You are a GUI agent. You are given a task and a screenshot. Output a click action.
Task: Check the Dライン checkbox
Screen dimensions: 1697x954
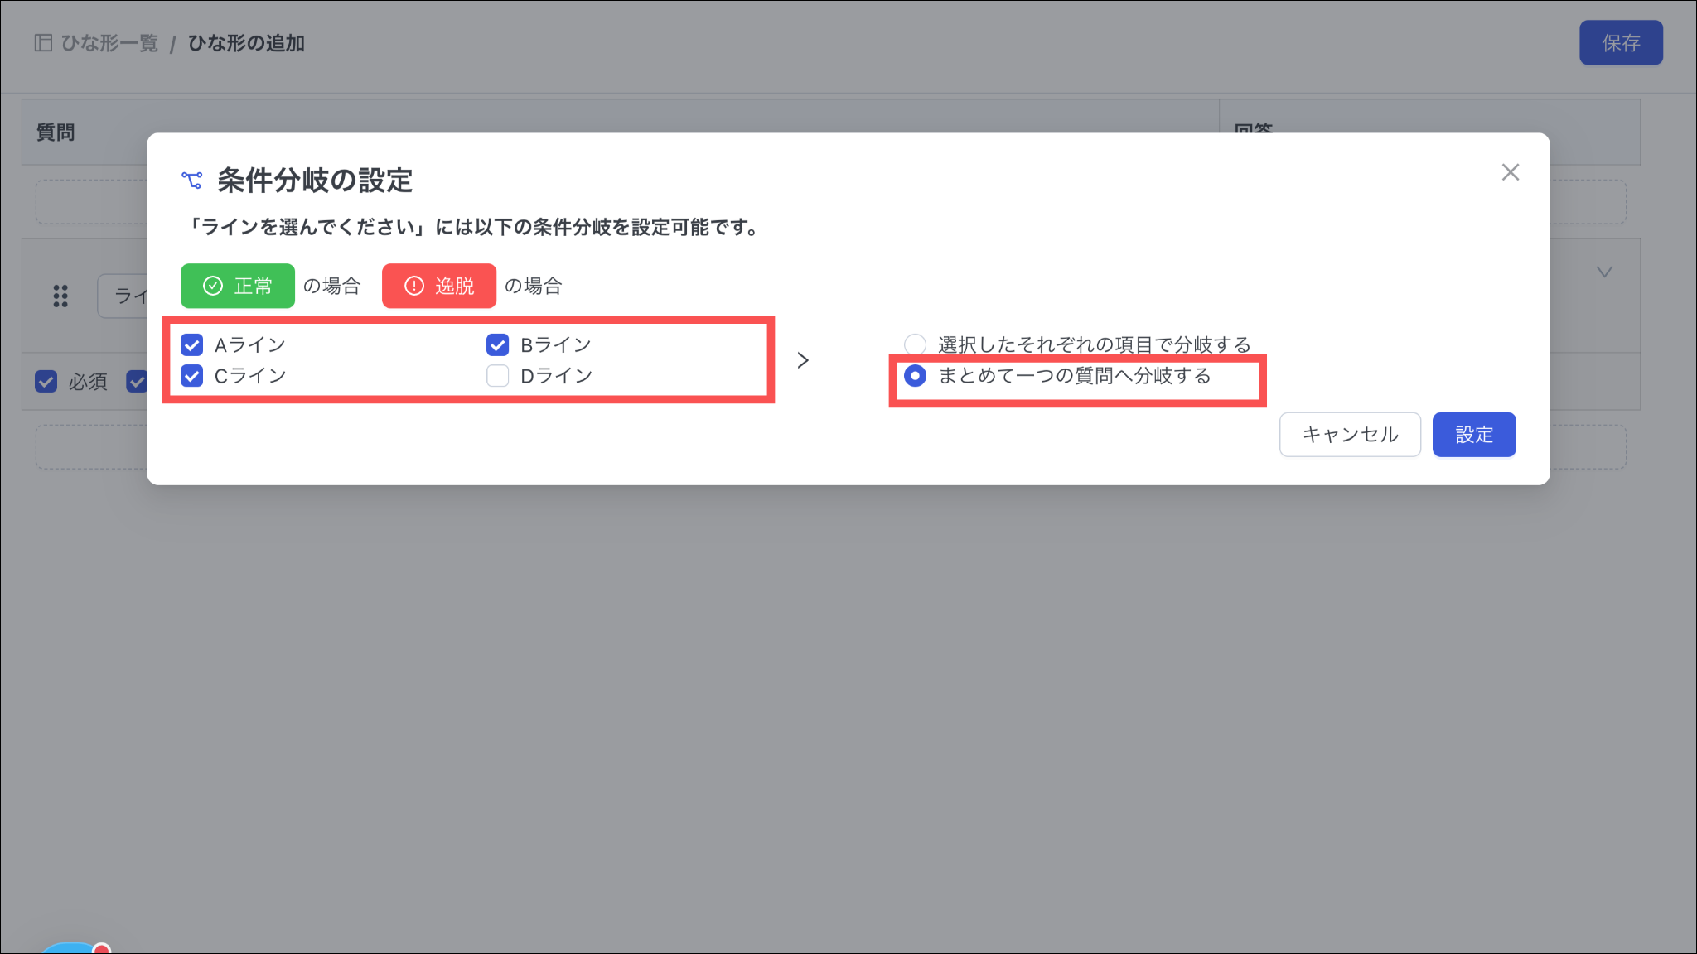point(498,376)
